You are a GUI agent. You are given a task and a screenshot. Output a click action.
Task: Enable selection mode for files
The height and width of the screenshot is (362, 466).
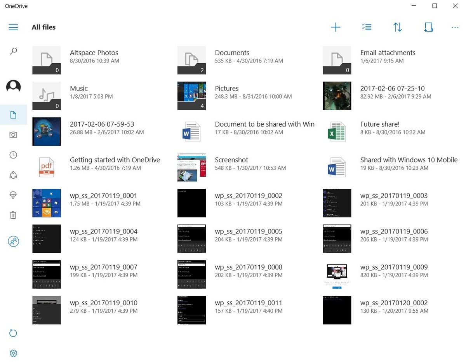[x=367, y=27]
